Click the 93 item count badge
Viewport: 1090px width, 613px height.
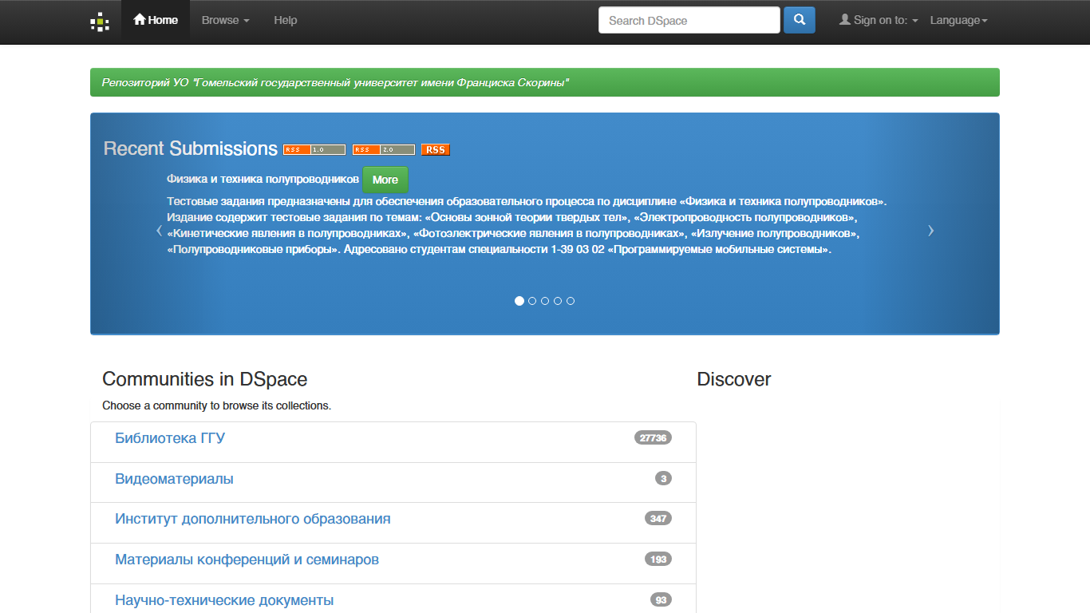(x=661, y=599)
